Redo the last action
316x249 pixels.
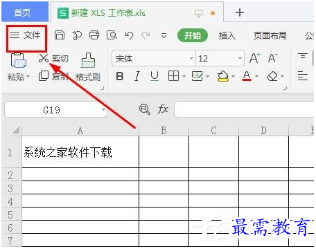click(x=146, y=35)
